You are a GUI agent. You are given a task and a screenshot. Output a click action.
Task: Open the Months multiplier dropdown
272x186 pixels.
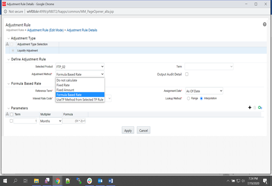(50, 121)
